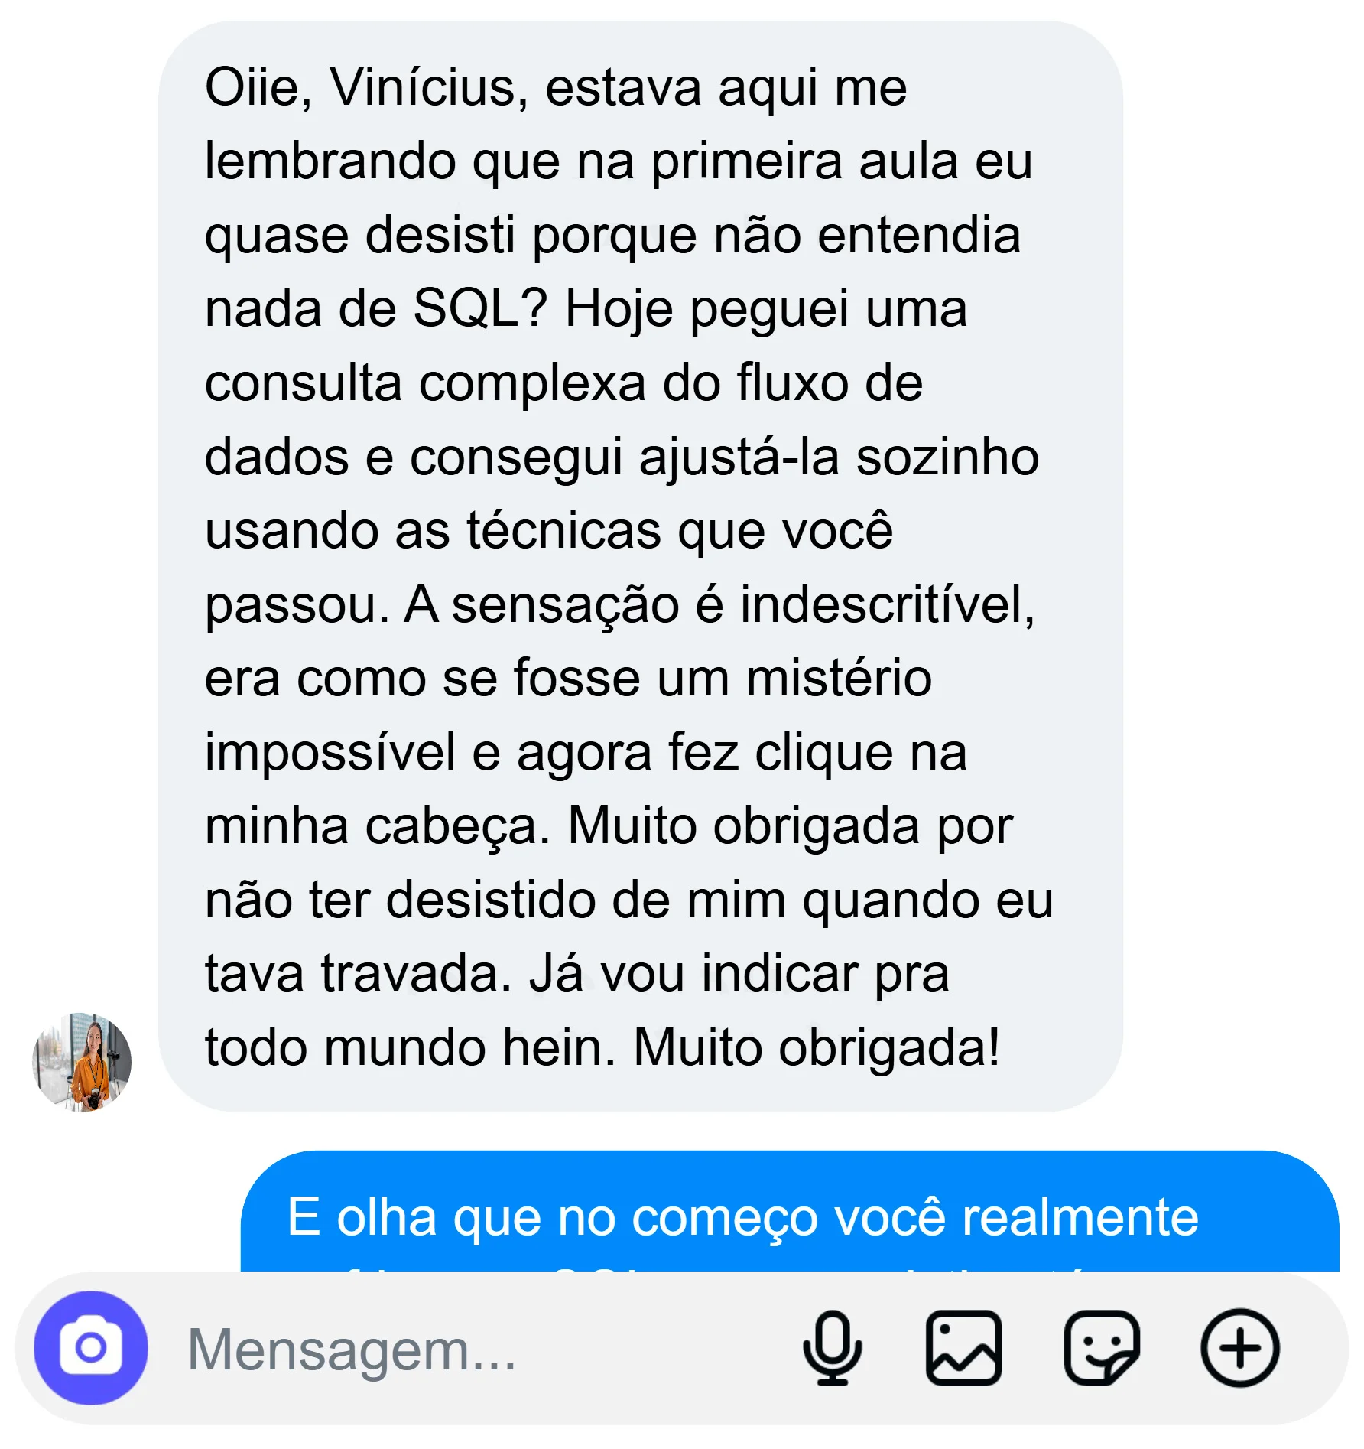Click 'realmente' in the blue reply

coord(1080,1217)
